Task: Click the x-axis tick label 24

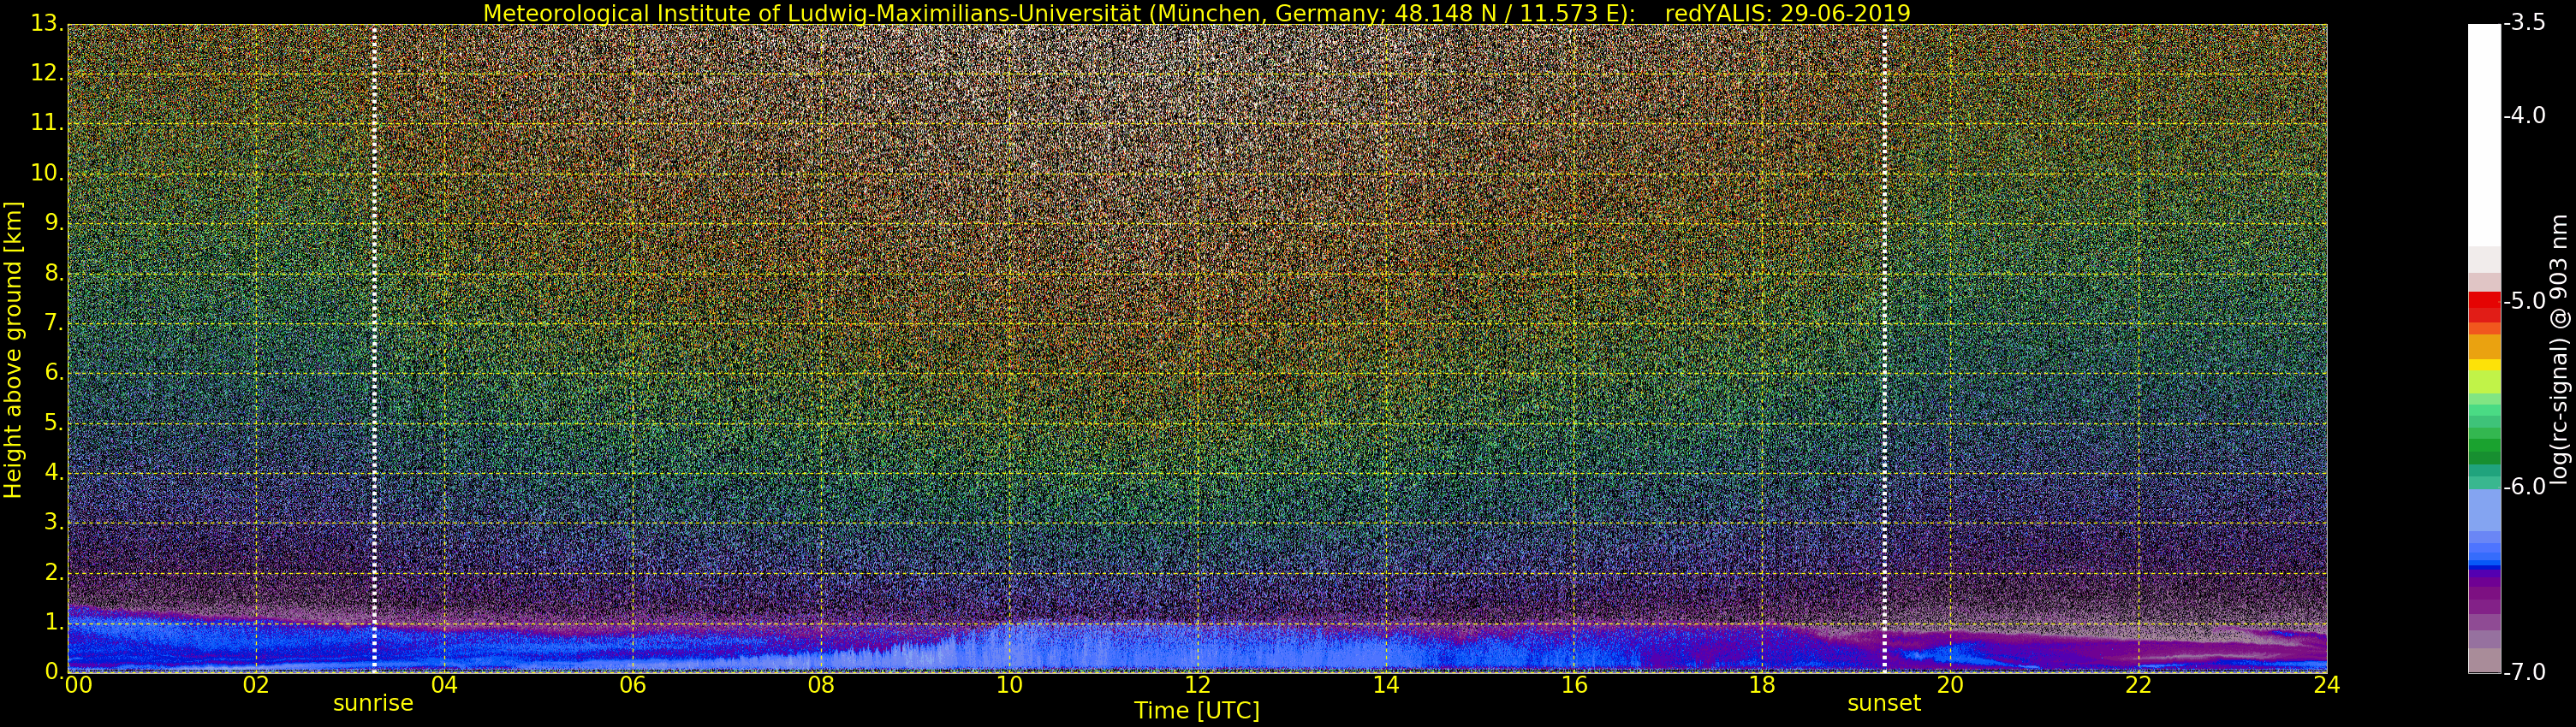Action: [2326, 684]
